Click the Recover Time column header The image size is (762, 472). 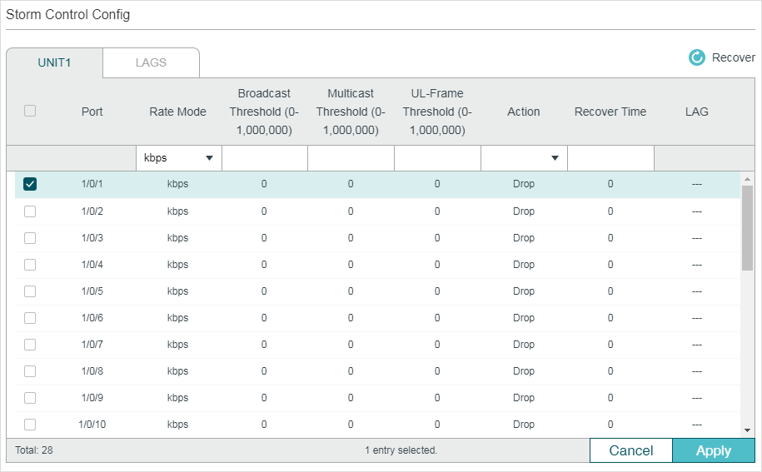coord(610,112)
